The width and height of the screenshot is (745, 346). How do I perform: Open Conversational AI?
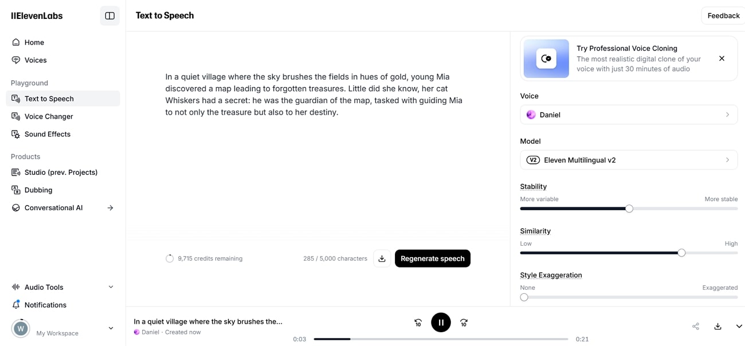[x=63, y=208]
